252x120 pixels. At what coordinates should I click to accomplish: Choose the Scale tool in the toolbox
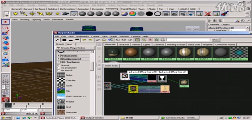click(x=6, y=49)
